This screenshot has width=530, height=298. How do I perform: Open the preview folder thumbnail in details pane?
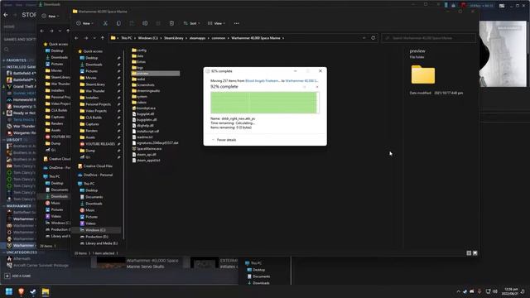(423, 74)
